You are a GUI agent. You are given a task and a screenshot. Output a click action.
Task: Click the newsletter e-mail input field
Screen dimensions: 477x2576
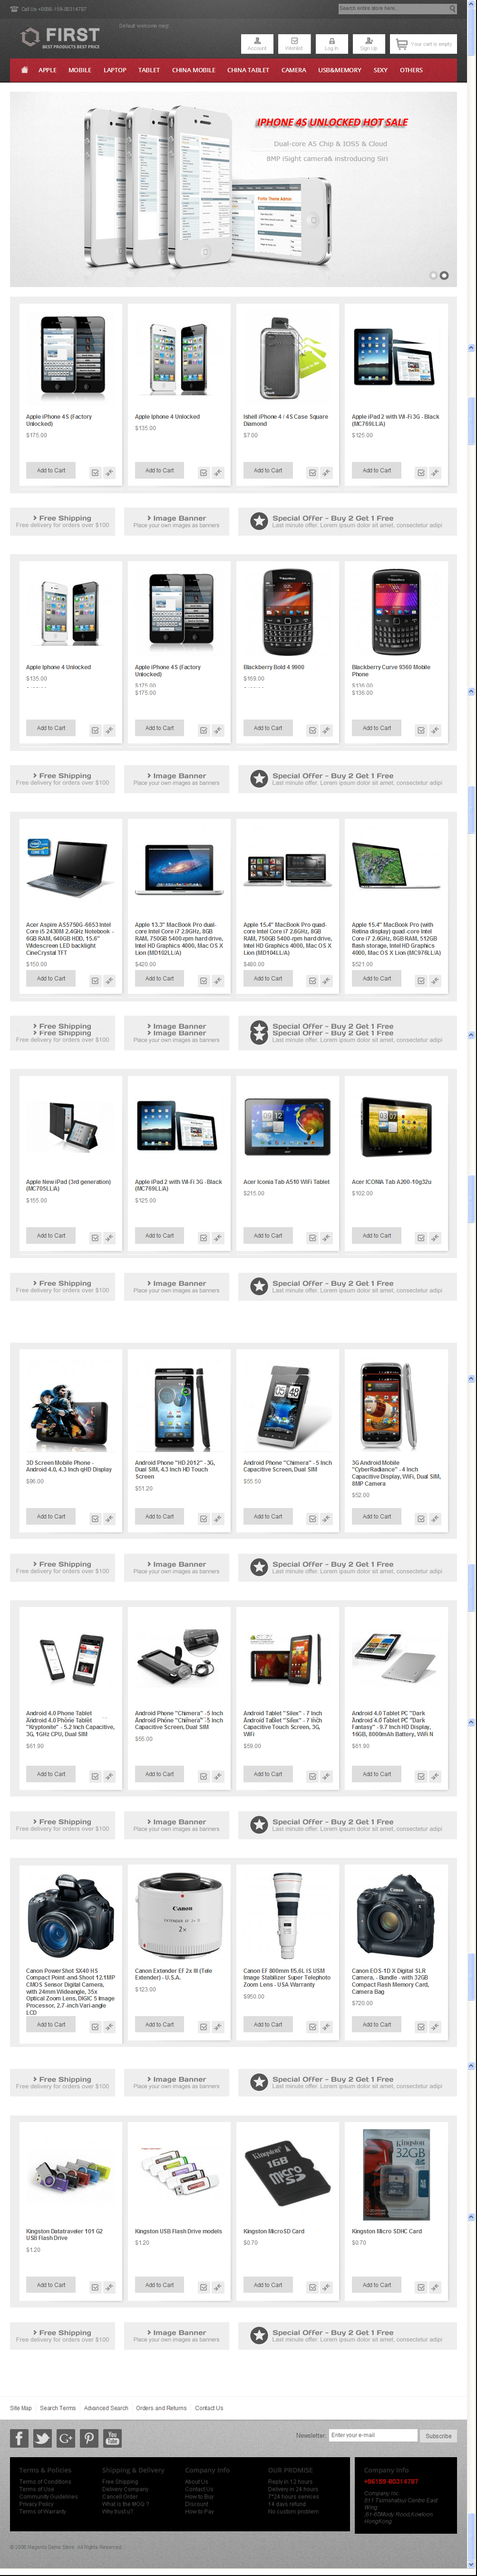pos(373,2435)
